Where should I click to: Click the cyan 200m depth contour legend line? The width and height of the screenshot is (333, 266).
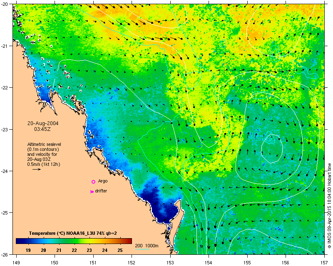(142, 249)
